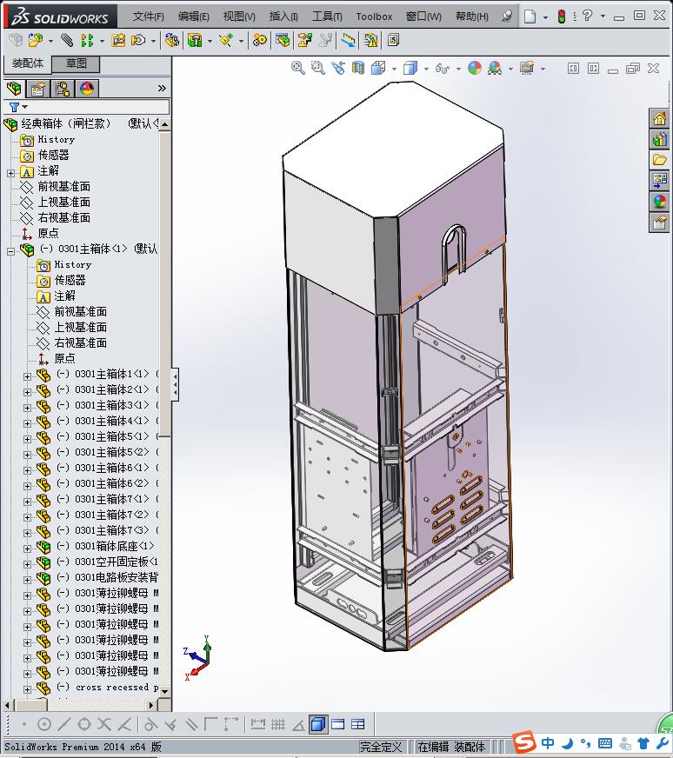The width and height of the screenshot is (673, 758).
Task: Open the Display Style dropdown arrow
Action: pyautogui.click(x=426, y=69)
